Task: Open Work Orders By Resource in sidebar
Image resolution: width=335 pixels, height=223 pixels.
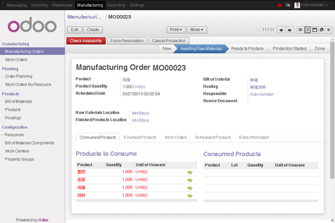Action: [28, 85]
